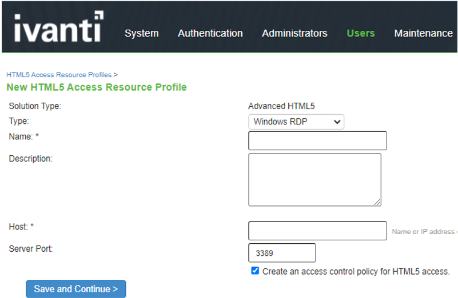The image size is (458, 298).
Task: Click the Description textarea resize handle
Action: pyautogui.click(x=377, y=202)
